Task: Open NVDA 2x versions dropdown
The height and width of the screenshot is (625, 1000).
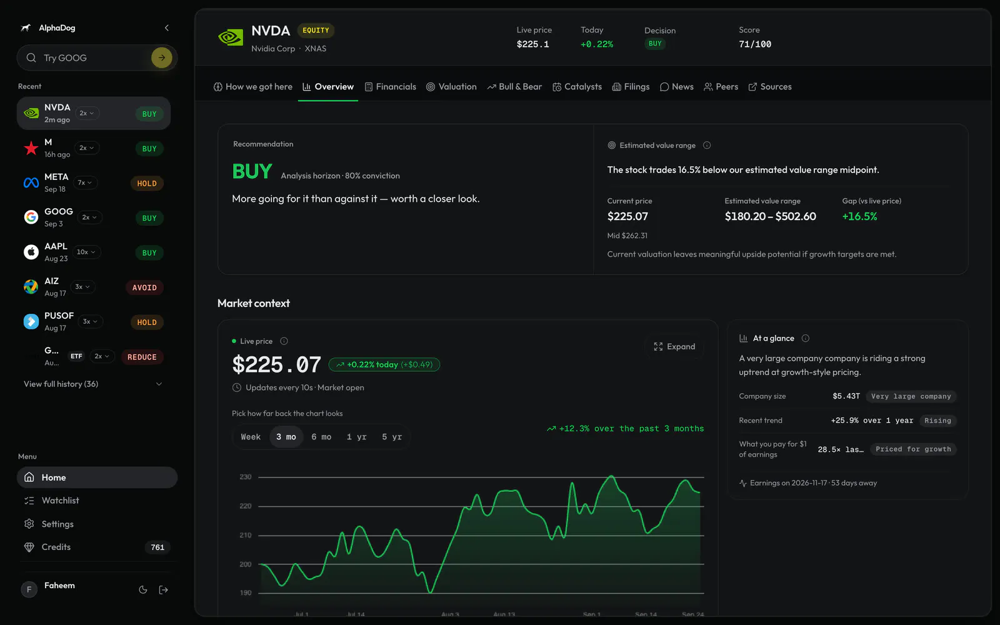Action: point(87,113)
